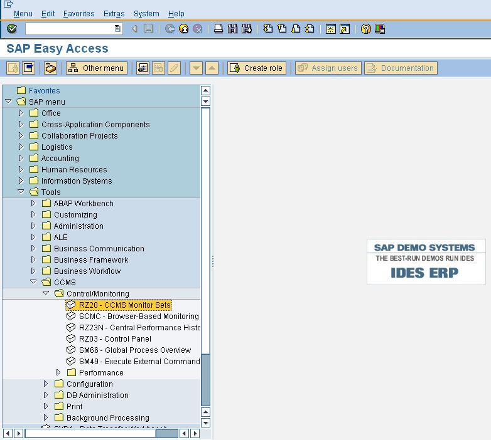
Task: Click the green Back arrow icon
Action: 170,29
